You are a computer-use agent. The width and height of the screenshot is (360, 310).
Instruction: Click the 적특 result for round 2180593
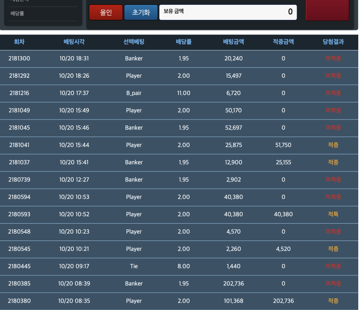pos(333,214)
